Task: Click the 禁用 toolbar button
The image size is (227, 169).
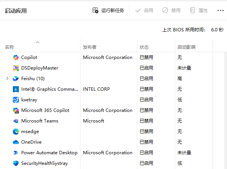Action: click(x=171, y=11)
